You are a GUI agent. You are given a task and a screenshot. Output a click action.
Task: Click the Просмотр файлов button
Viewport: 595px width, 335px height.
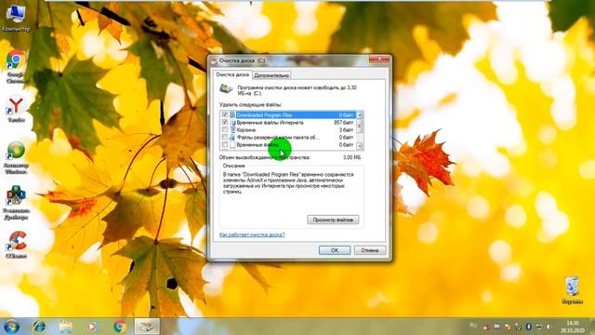coord(333,220)
